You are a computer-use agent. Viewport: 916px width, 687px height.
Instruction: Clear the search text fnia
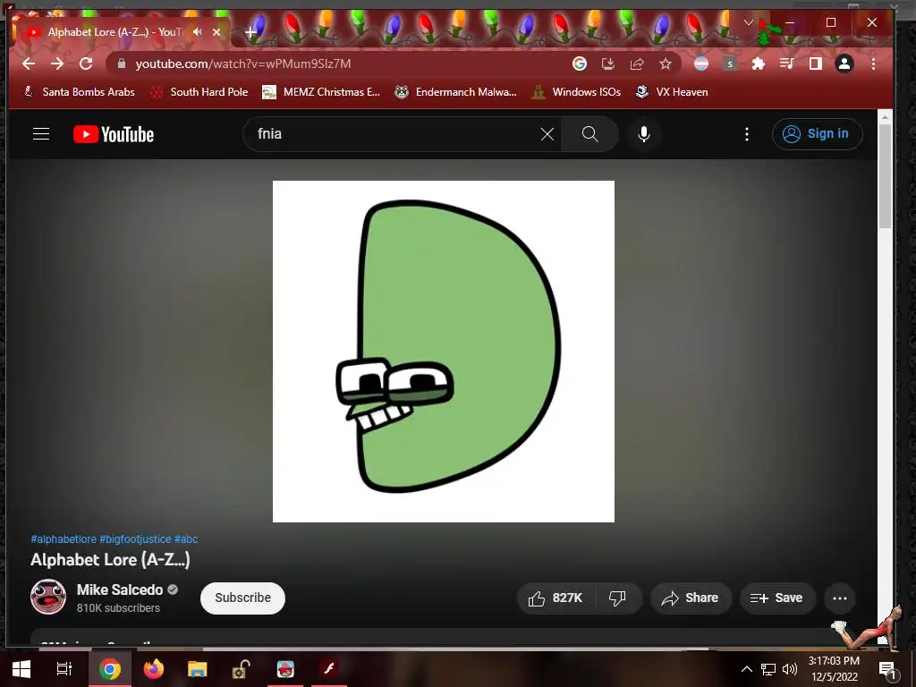547,134
